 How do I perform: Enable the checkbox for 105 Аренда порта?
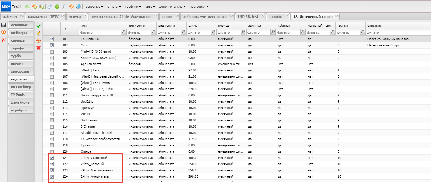click(52, 64)
